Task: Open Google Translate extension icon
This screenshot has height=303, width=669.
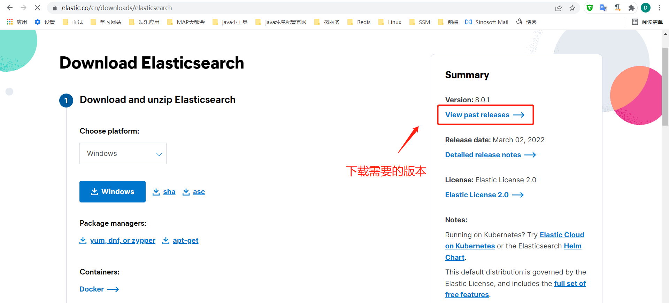Action: [x=603, y=8]
